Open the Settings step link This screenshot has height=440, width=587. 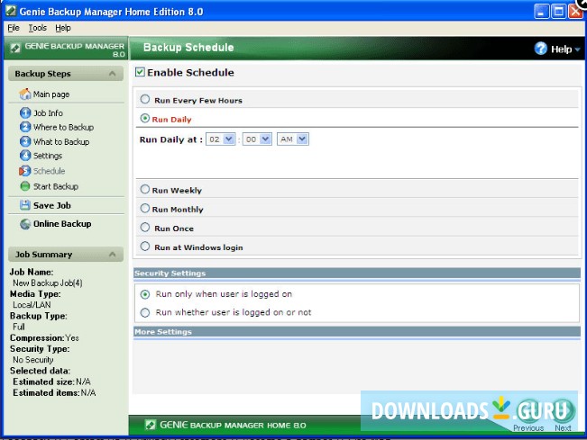pyautogui.click(x=48, y=156)
